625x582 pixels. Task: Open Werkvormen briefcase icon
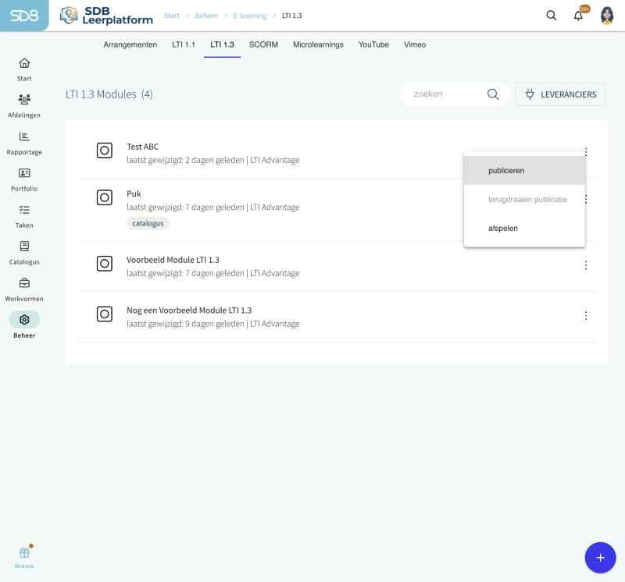24,283
